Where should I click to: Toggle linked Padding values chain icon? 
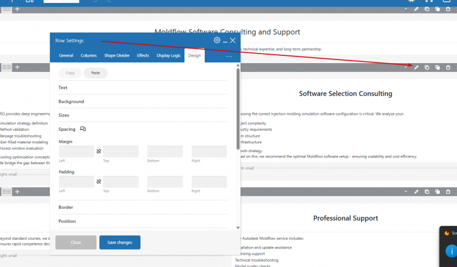click(99, 182)
